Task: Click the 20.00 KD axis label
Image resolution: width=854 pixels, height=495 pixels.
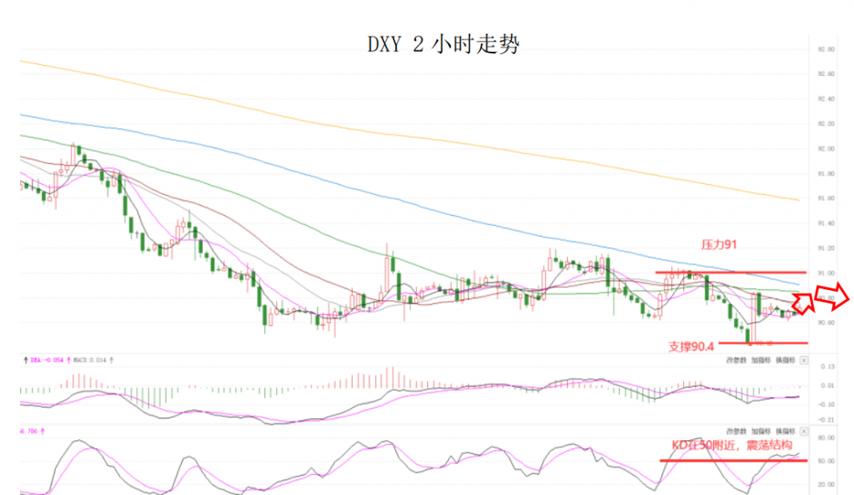Action: pyautogui.click(x=826, y=485)
